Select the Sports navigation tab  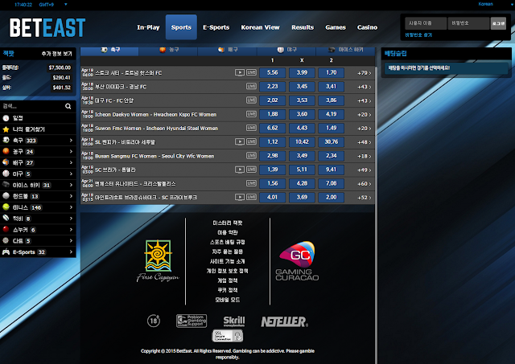[181, 27]
